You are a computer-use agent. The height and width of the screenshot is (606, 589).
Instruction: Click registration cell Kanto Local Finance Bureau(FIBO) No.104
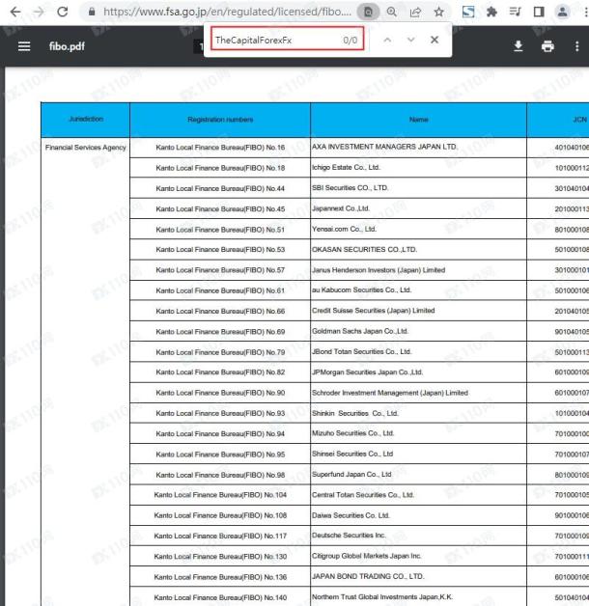pos(220,495)
